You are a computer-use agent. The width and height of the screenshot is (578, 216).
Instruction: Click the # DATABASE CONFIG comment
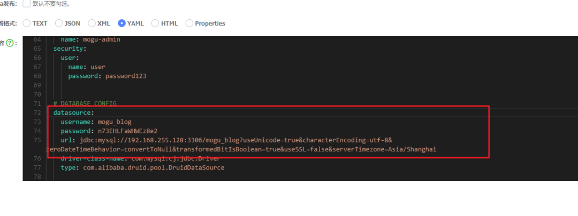point(85,103)
